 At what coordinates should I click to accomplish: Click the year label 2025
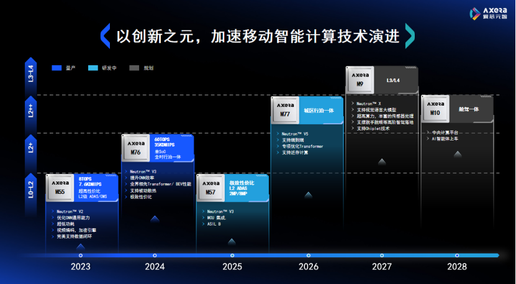click(x=232, y=266)
